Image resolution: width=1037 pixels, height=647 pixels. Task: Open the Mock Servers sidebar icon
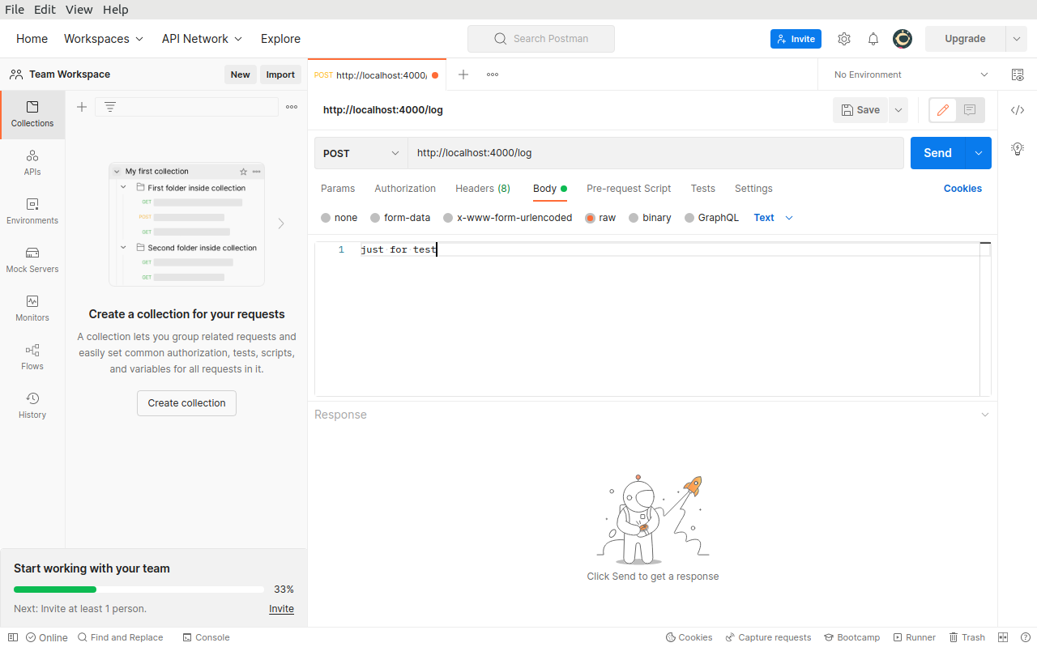[x=32, y=259]
